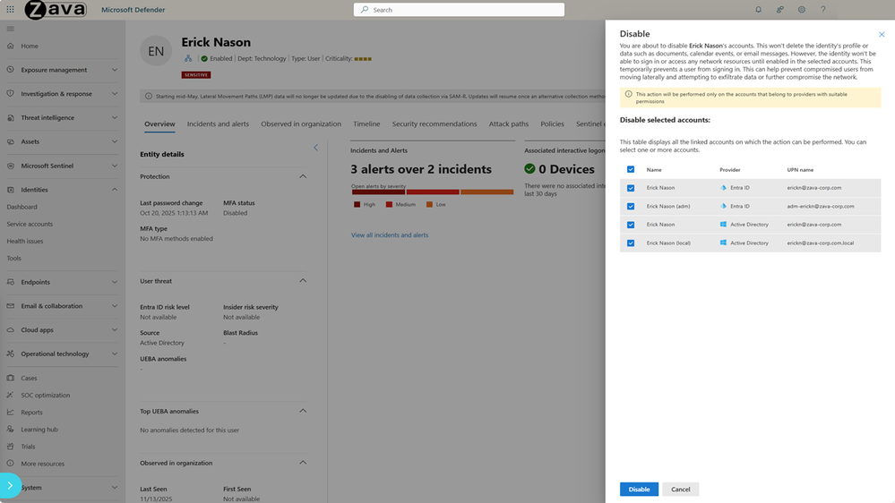The image size is (895, 503).
Task: Expand Threat intelligence chevron
Action: tap(115, 117)
